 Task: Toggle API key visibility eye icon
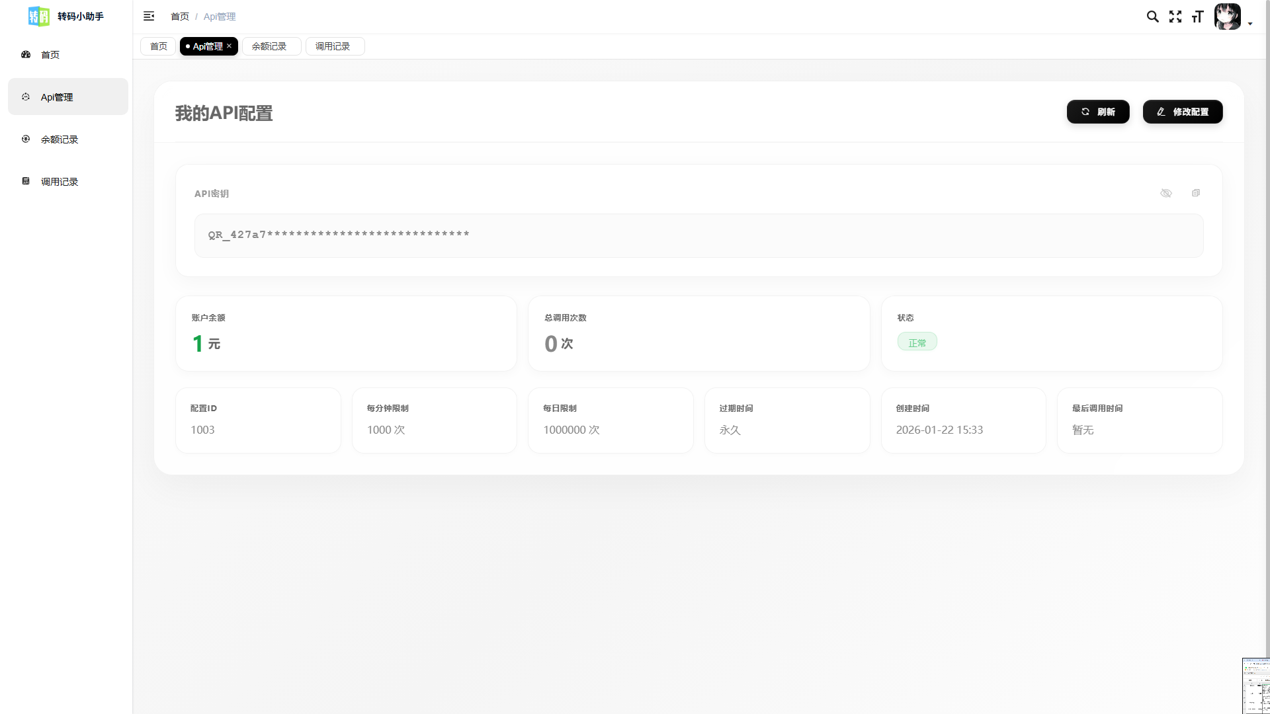pos(1165,193)
